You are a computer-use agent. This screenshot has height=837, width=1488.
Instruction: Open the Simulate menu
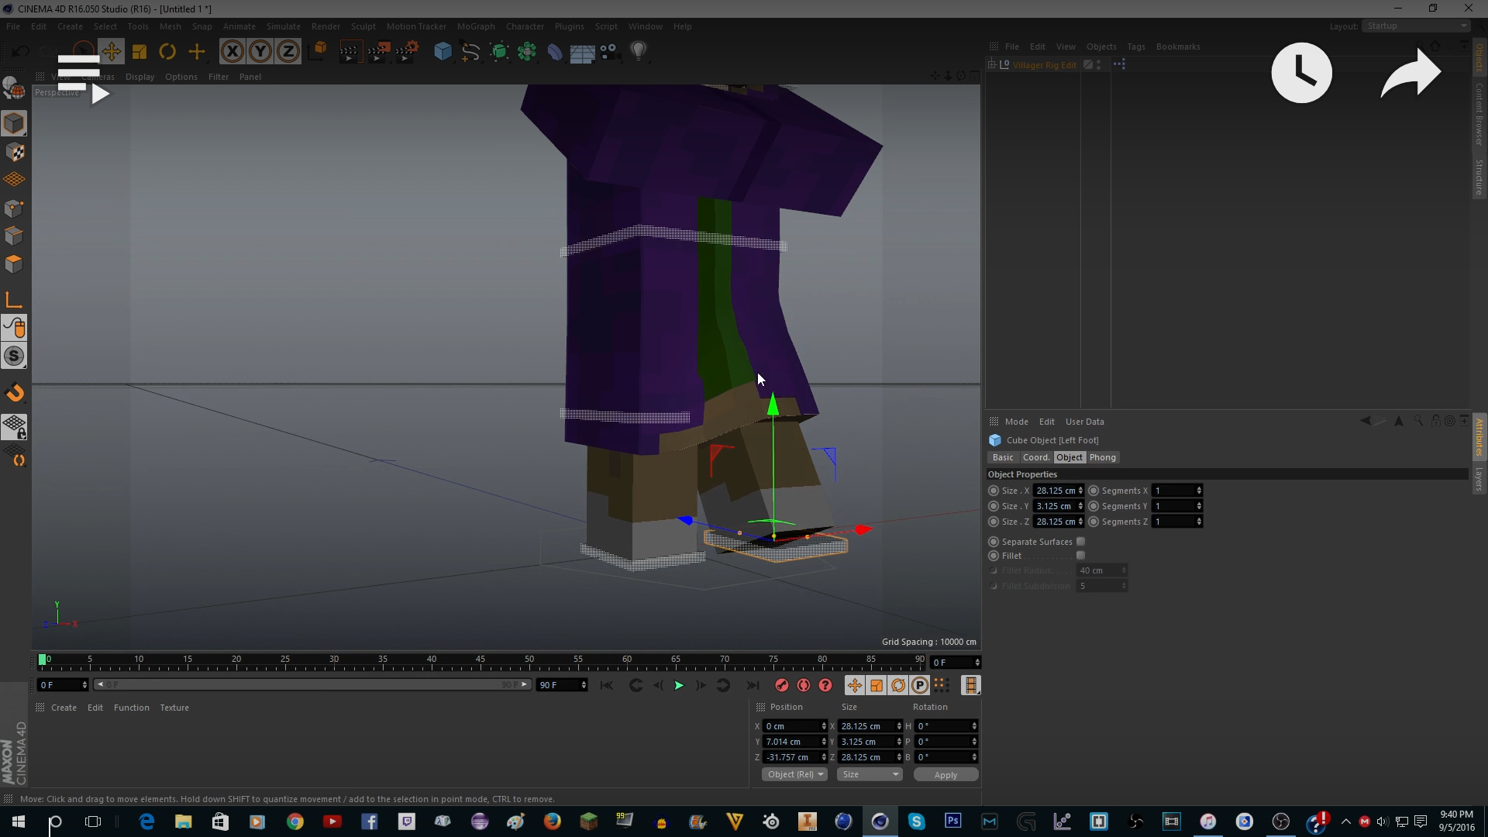(283, 26)
